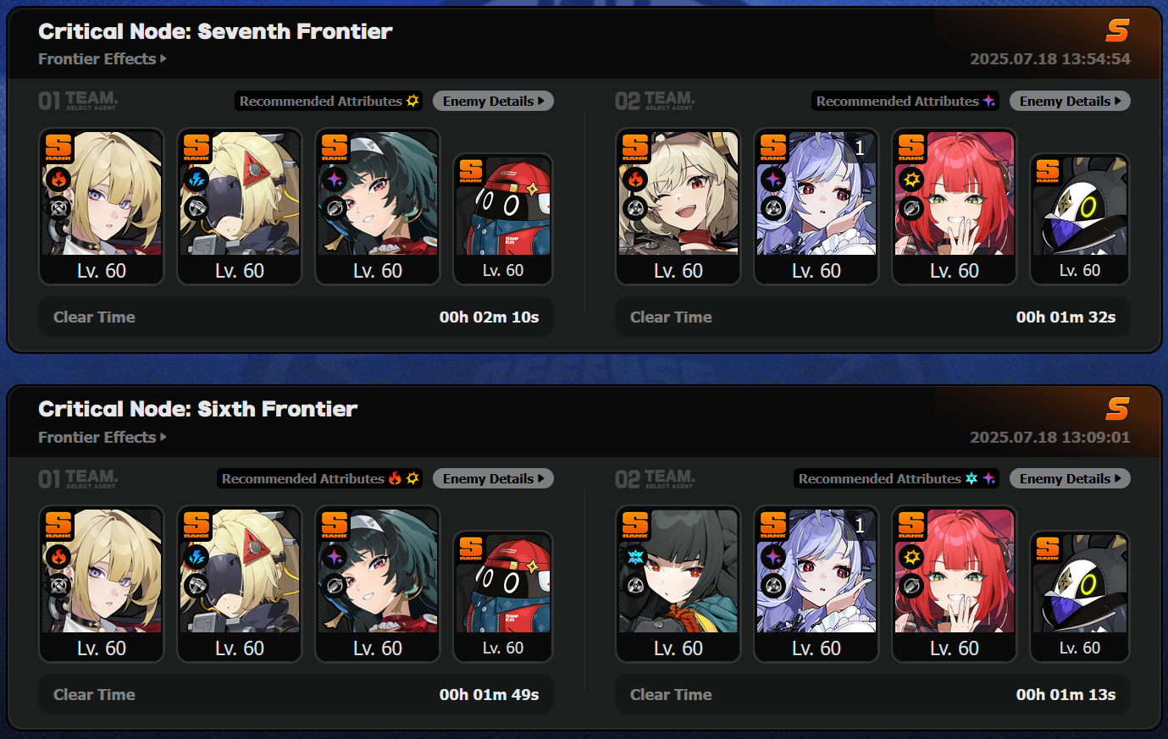Viewport: 1168px width, 739px height.
Task: Click the S rank badge on Seventh Frontier's red Bangboo
Action: coord(471,171)
